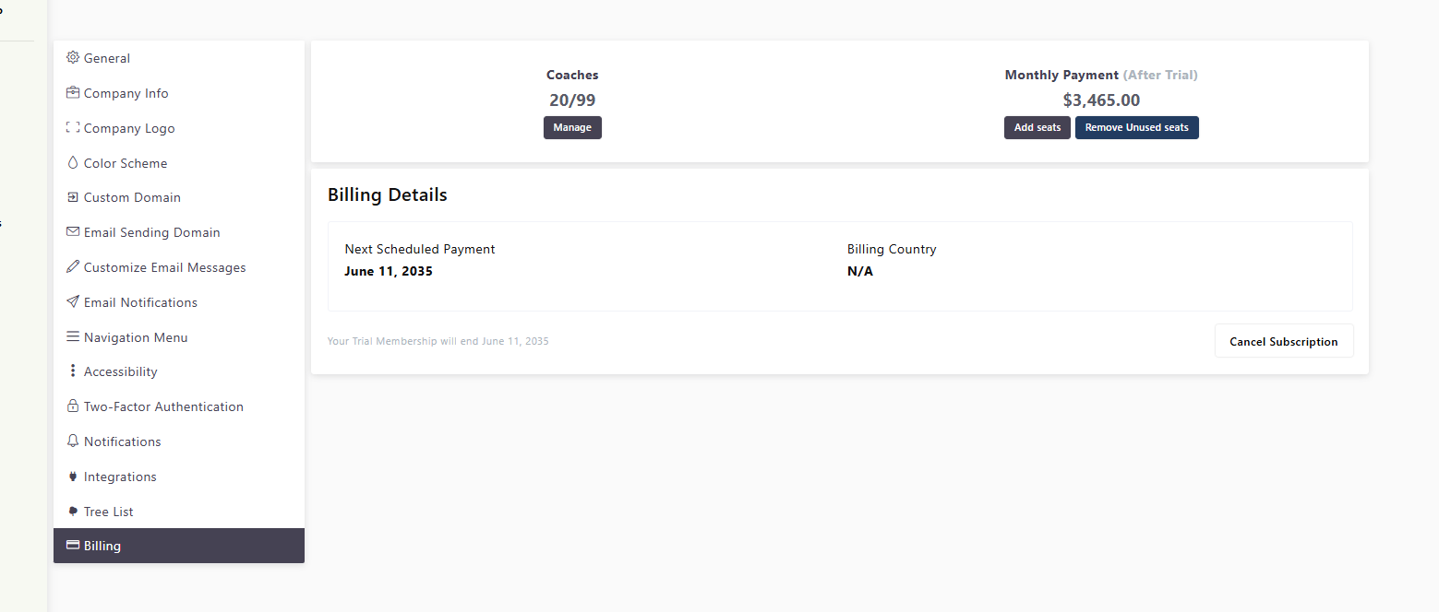Image resolution: width=1439 pixels, height=612 pixels.
Task: Click the hamburger icon for Navigation Menu
Action: [x=73, y=337]
